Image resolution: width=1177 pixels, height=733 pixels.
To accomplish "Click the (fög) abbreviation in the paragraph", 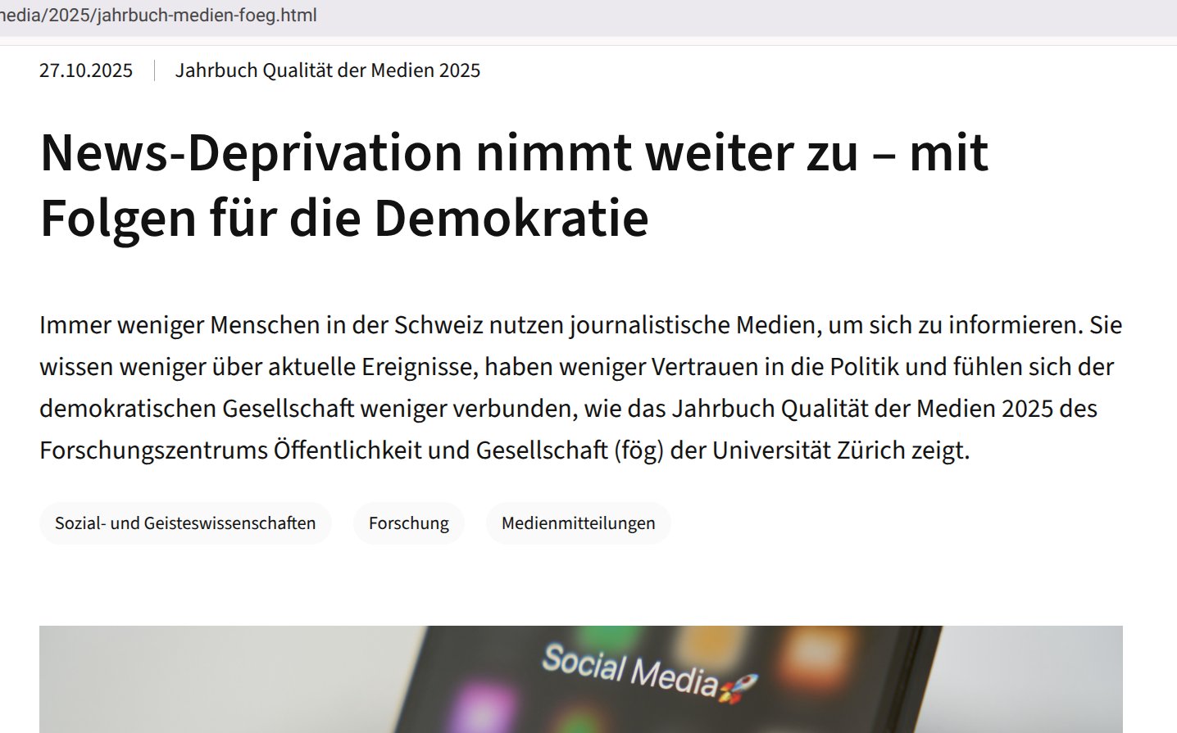I will click(x=638, y=450).
